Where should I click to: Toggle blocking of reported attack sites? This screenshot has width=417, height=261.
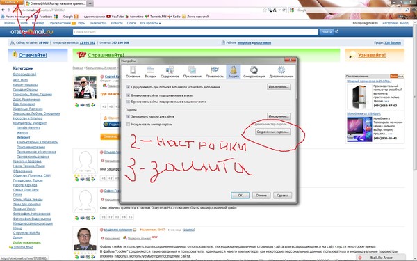tap(128, 95)
